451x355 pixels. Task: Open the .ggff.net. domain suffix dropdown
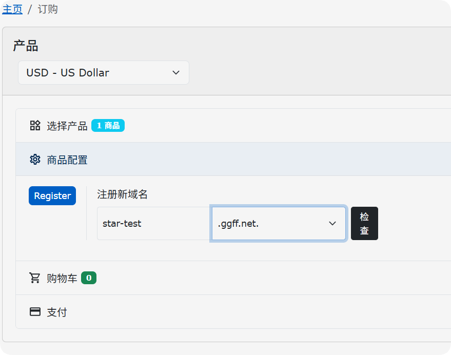click(x=279, y=223)
